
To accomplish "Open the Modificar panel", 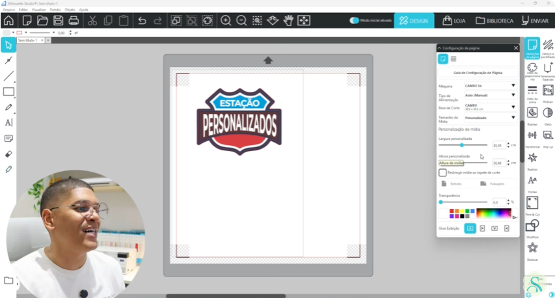I will 532,228.
